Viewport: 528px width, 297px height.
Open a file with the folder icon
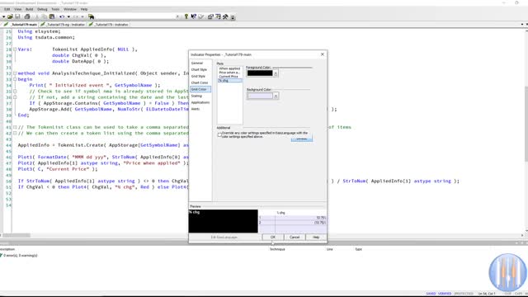pyautogui.click(x=10, y=16)
